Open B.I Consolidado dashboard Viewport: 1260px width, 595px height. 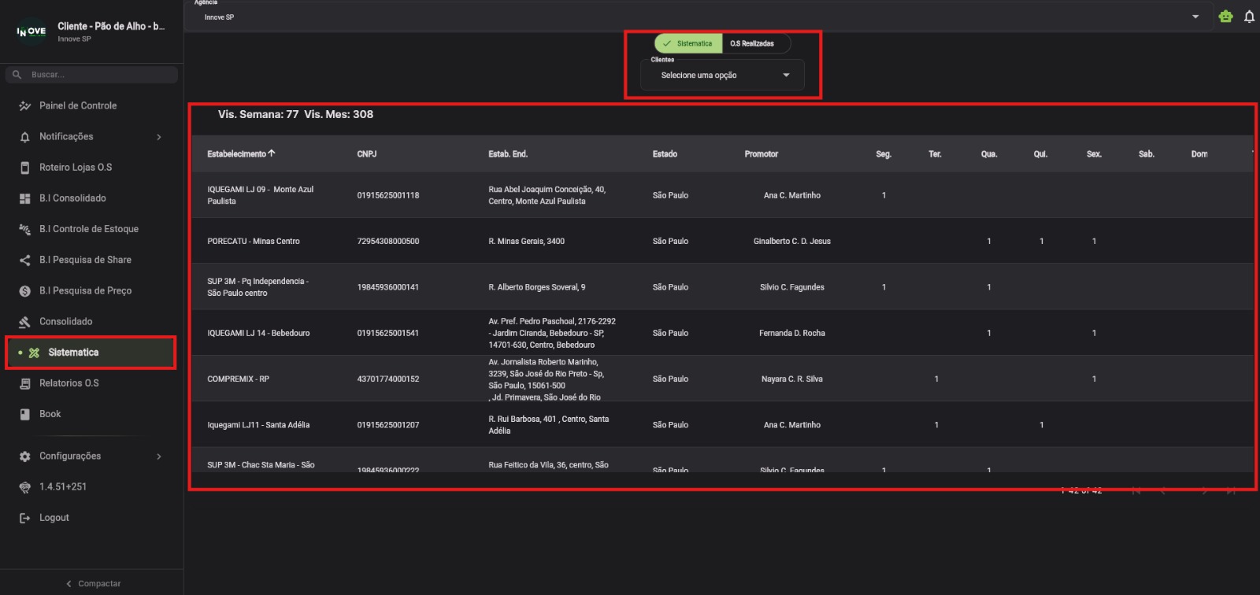(x=72, y=198)
